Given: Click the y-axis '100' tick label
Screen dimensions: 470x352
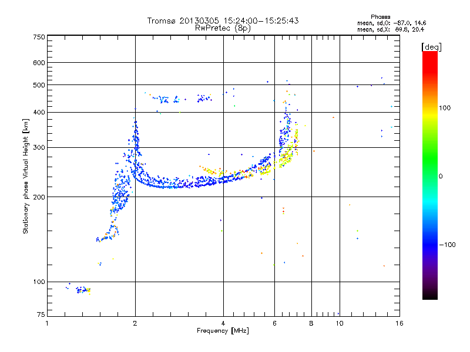Looking at the screenshot, I should [x=39, y=282].
